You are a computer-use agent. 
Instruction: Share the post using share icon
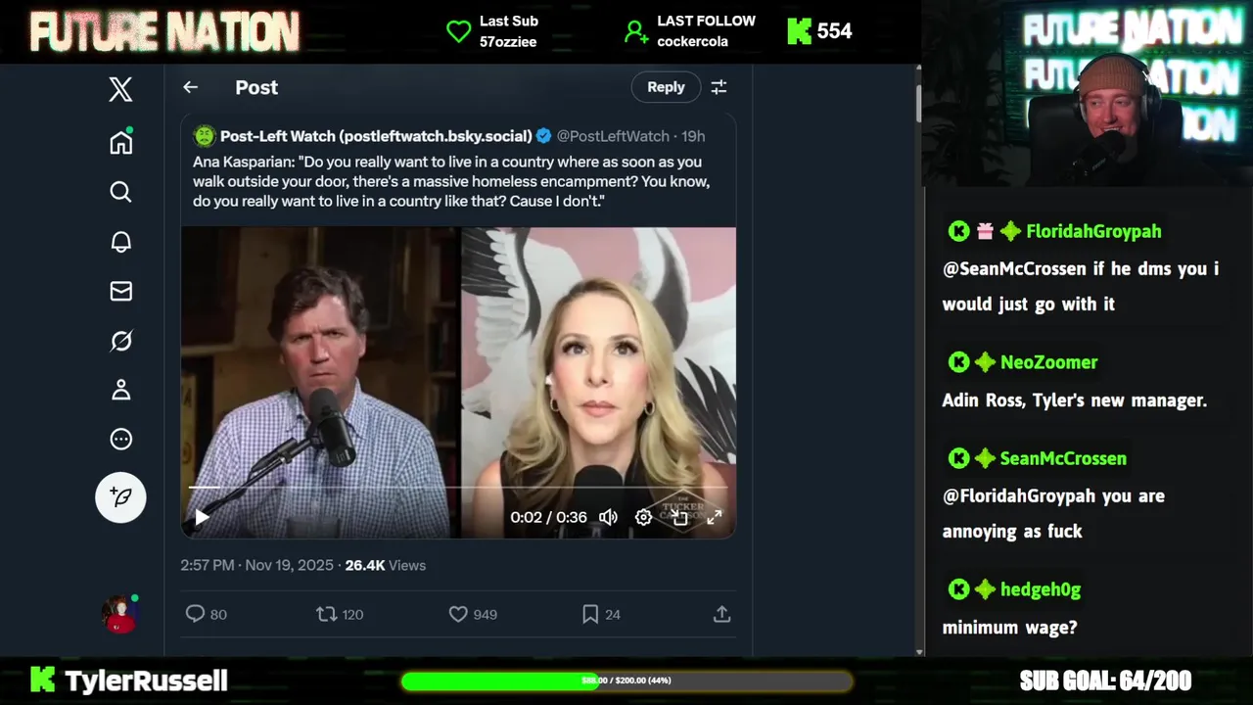(x=721, y=614)
